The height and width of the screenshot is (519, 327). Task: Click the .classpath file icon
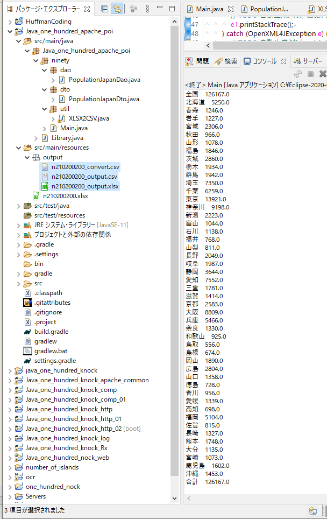[x=27, y=293]
